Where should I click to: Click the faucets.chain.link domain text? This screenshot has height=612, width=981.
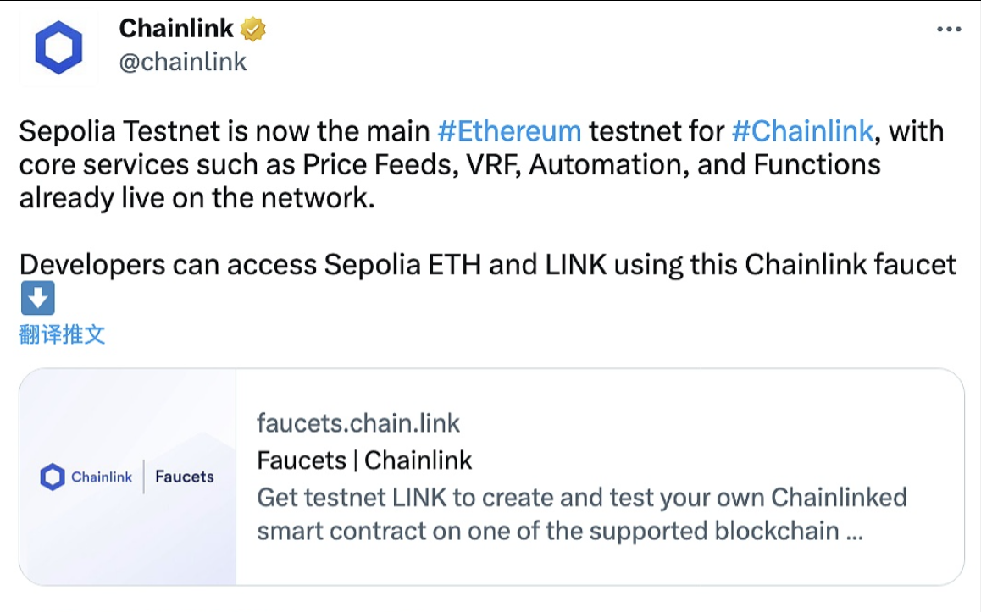tap(358, 423)
